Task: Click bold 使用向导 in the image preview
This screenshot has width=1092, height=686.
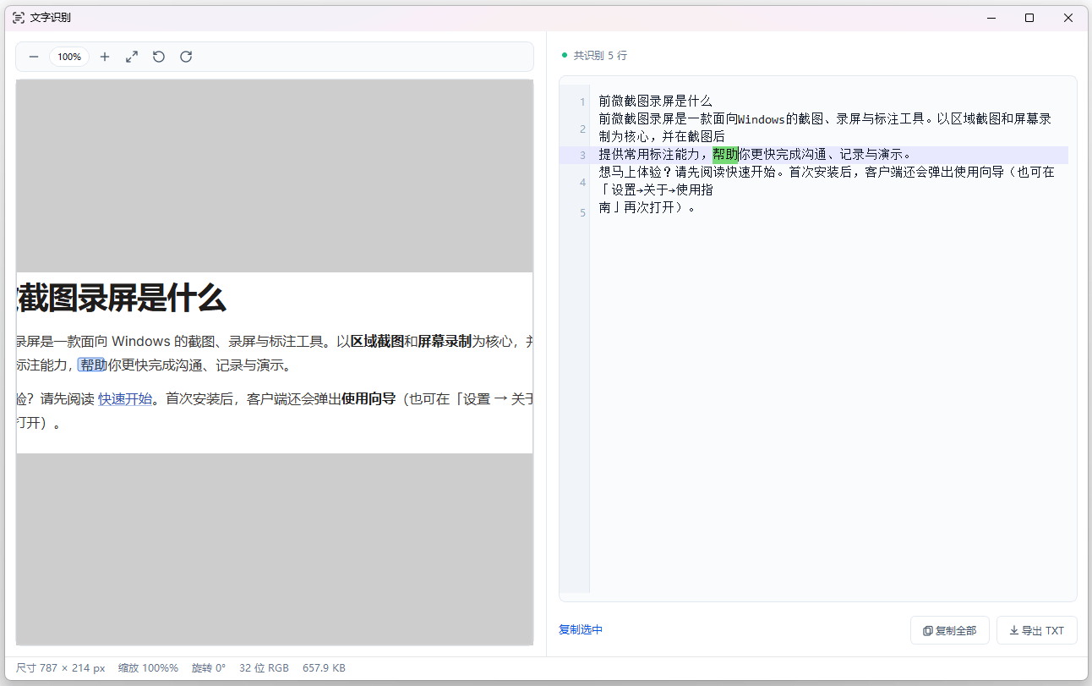Action: point(369,398)
